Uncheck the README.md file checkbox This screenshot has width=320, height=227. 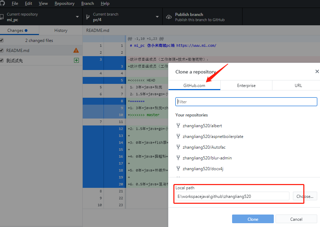2,50
